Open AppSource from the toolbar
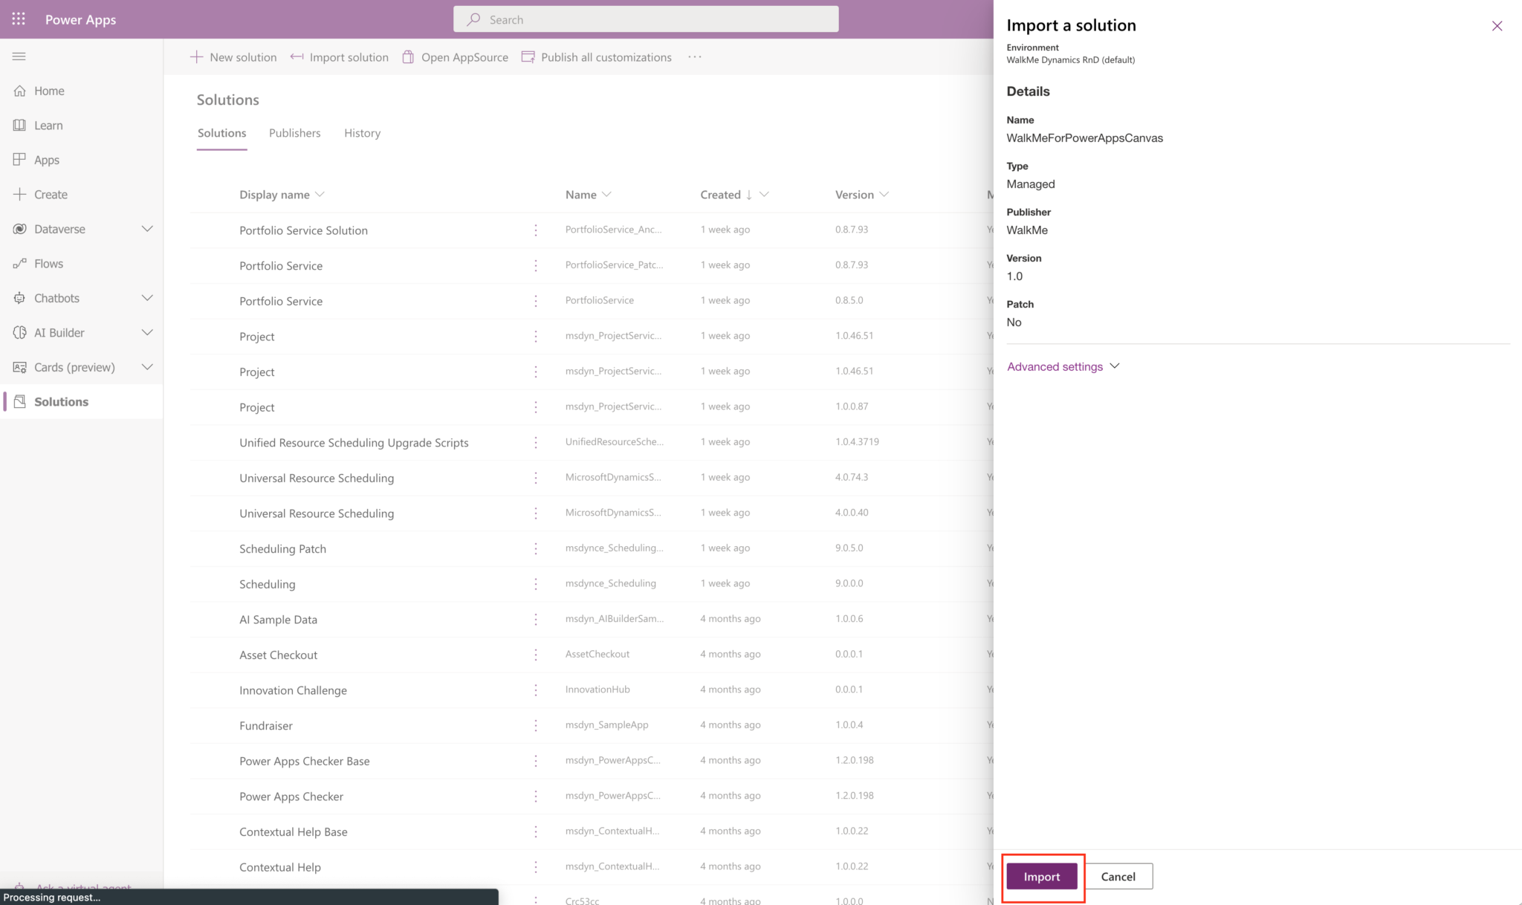The width and height of the screenshot is (1522, 905). (455, 56)
